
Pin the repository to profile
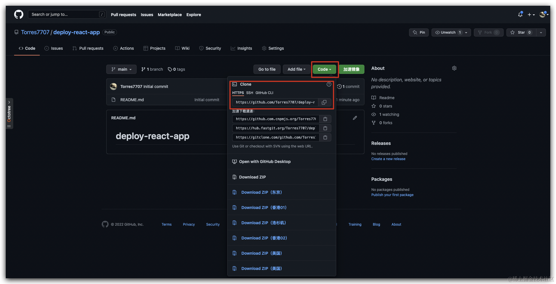click(419, 32)
